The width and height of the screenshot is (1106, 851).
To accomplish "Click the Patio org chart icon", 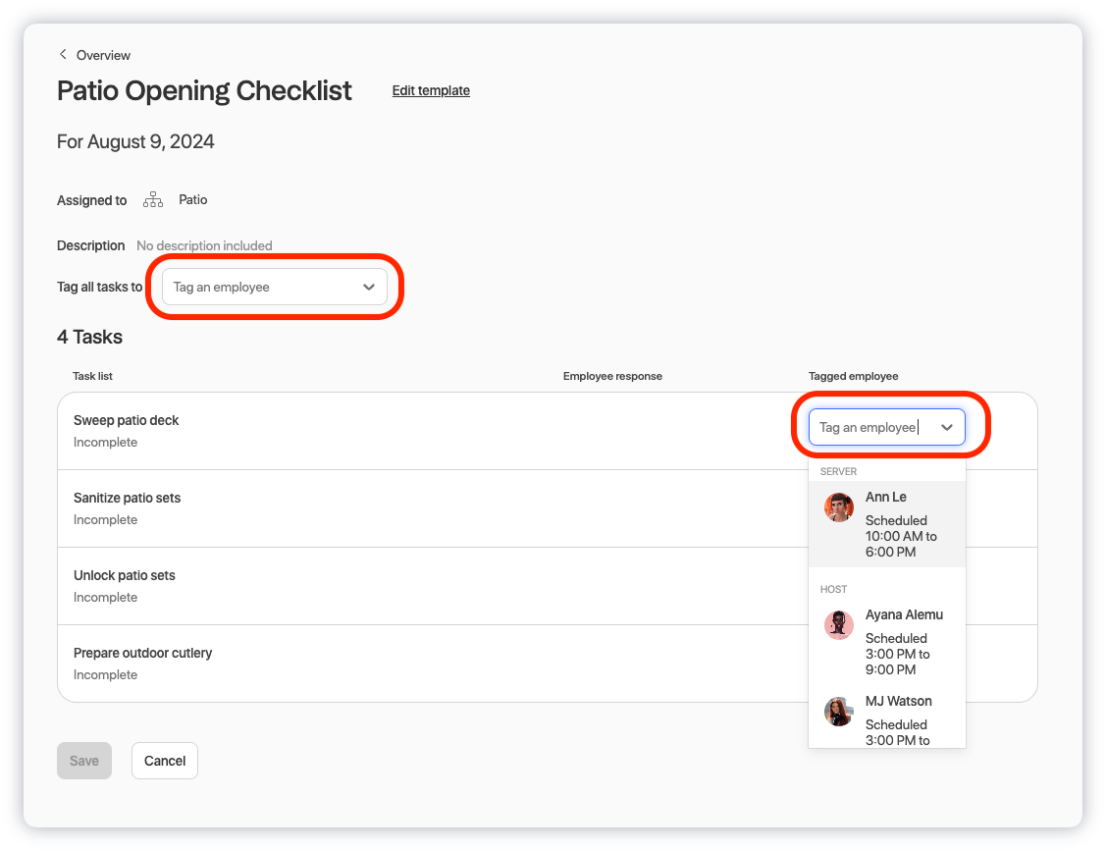I will (153, 200).
